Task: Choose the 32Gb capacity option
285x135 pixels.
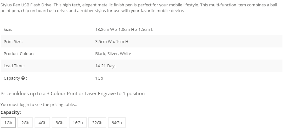Action: [x=97, y=123]
